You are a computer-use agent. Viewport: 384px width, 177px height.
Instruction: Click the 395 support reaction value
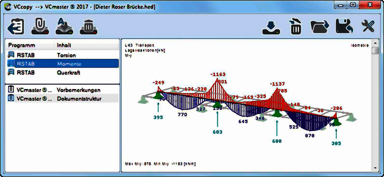coord(158,117)
